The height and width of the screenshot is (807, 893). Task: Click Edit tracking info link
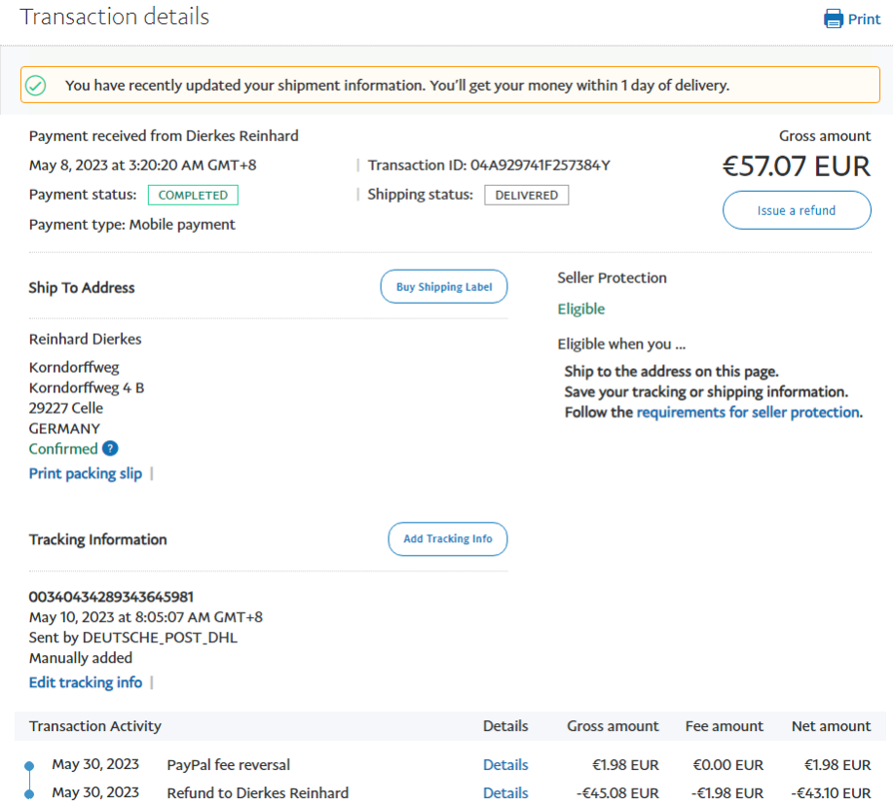[86, 682]
